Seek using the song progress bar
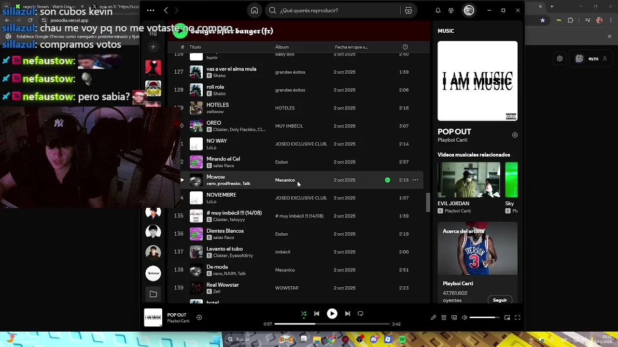Image resolution: width=618 pixels, height=347 pixels. 332,324
